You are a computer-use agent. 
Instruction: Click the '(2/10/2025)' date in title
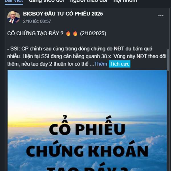point(93,33)
